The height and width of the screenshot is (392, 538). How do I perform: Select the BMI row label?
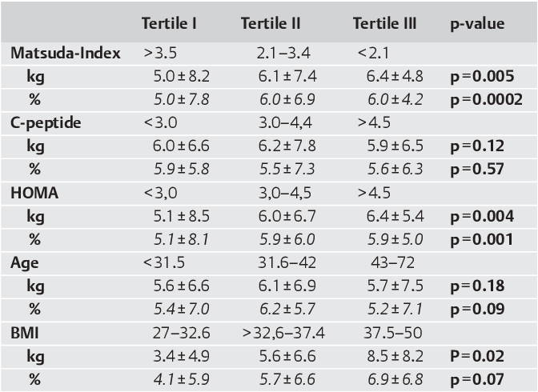pos(24,333)
